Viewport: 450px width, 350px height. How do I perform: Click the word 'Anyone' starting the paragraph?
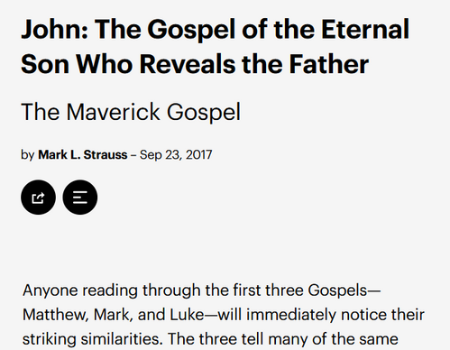50,290
